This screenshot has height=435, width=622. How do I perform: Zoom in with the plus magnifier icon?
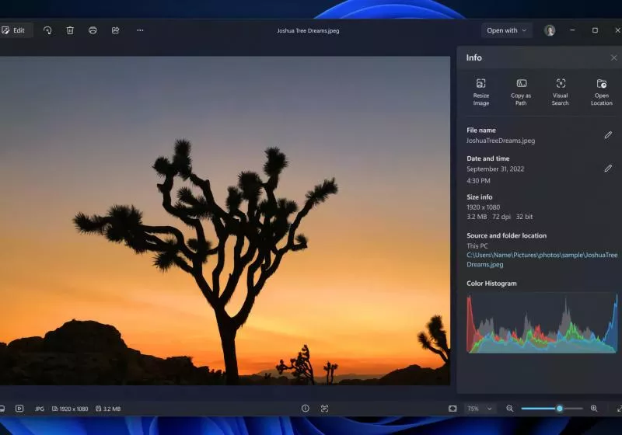pyautogui.click(x=594, y=409)
